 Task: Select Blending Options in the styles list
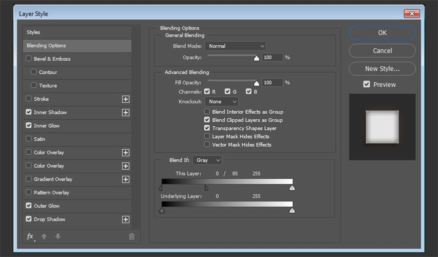coord(77,46)
